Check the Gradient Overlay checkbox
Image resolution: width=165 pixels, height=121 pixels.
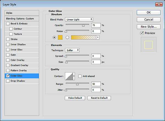tap(8, 65)
